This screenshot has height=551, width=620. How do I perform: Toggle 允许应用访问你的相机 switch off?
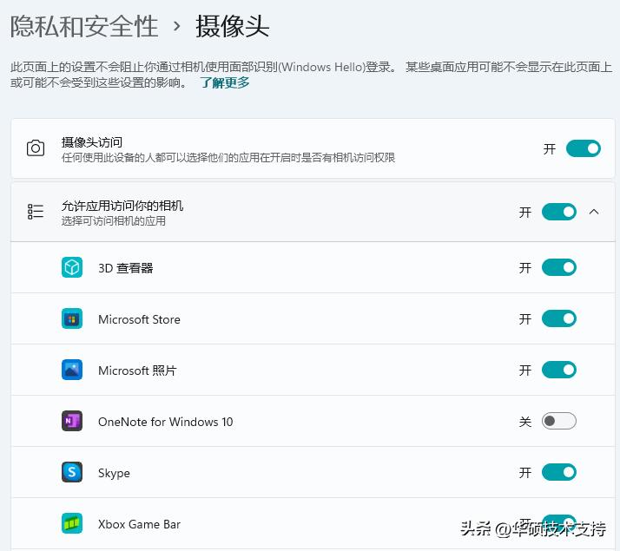click(559, 212)
